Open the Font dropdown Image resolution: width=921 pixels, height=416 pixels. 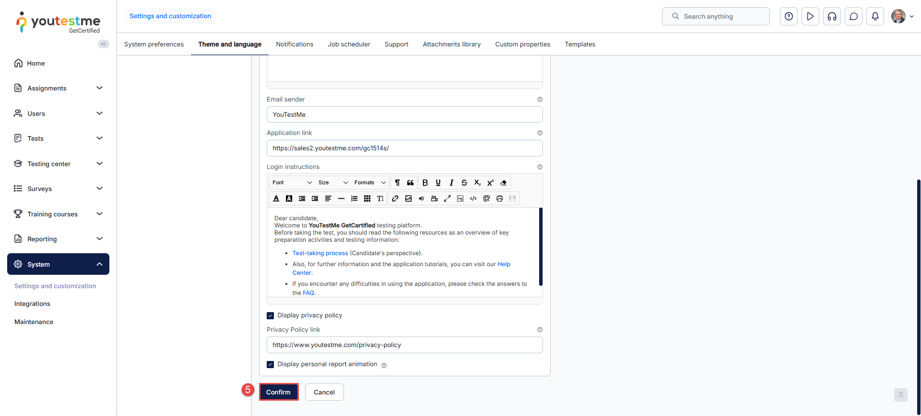point(292,183)
